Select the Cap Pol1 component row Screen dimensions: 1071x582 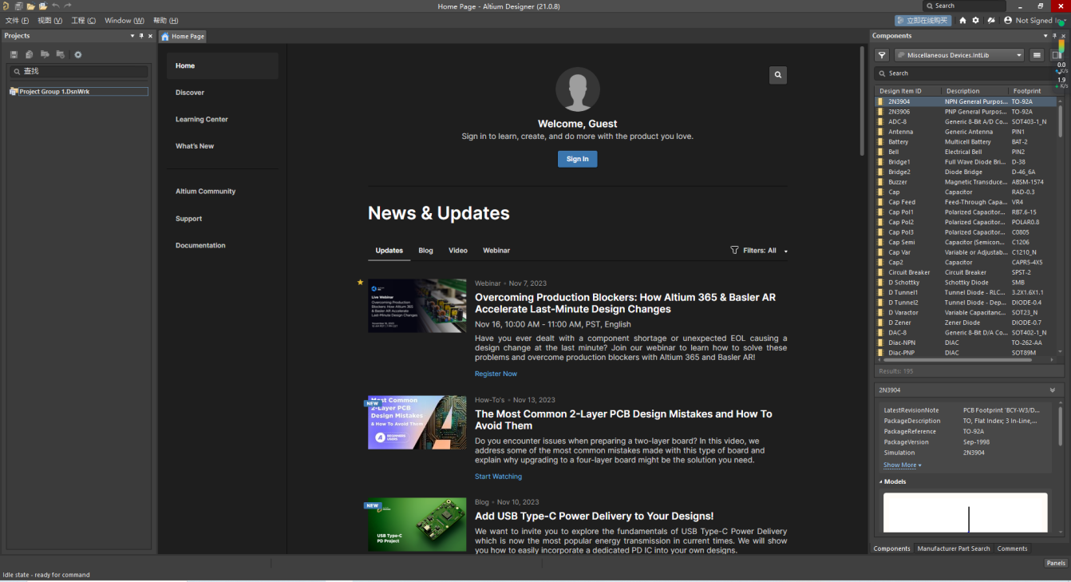(966, 212)
